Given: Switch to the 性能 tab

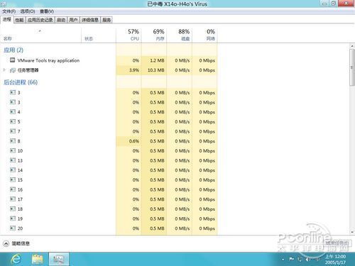Looking at the screenshot, I should [19, 20].
